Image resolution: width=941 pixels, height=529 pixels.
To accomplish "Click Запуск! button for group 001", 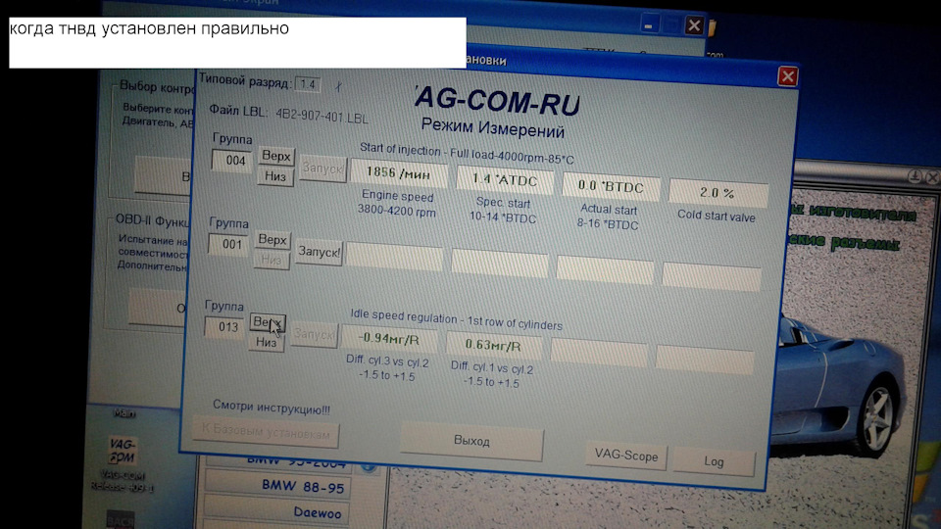I will pos(319,252).
